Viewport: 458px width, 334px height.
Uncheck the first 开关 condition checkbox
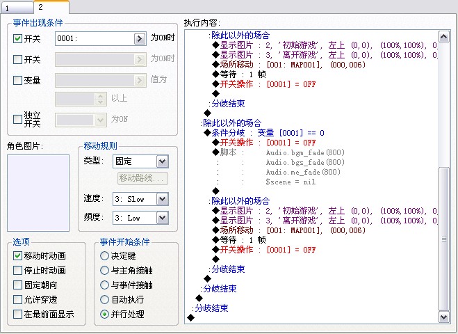(x=17, y=38)
